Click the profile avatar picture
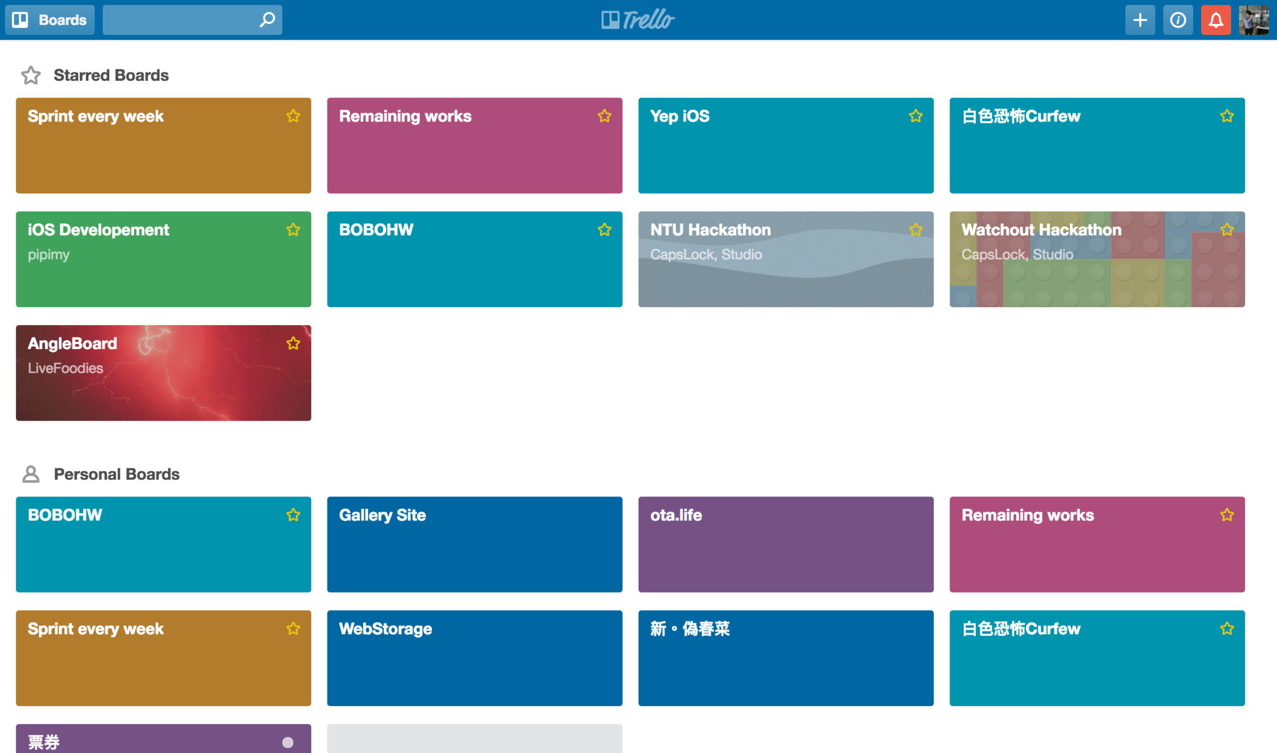The image size is (1277, 753). [x=1254, y=20]
